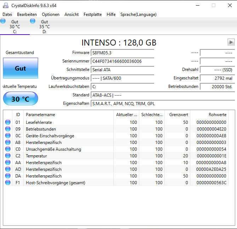Click the Aktueller column header
The image size is (237, 229).
pyautogui.click(x=126, y=115)
